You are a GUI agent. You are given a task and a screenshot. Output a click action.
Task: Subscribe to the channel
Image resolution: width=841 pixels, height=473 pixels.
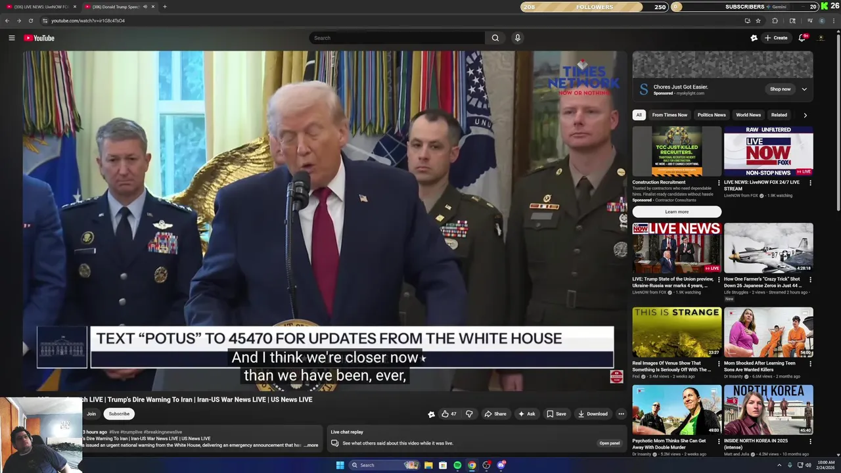[119, 414]
